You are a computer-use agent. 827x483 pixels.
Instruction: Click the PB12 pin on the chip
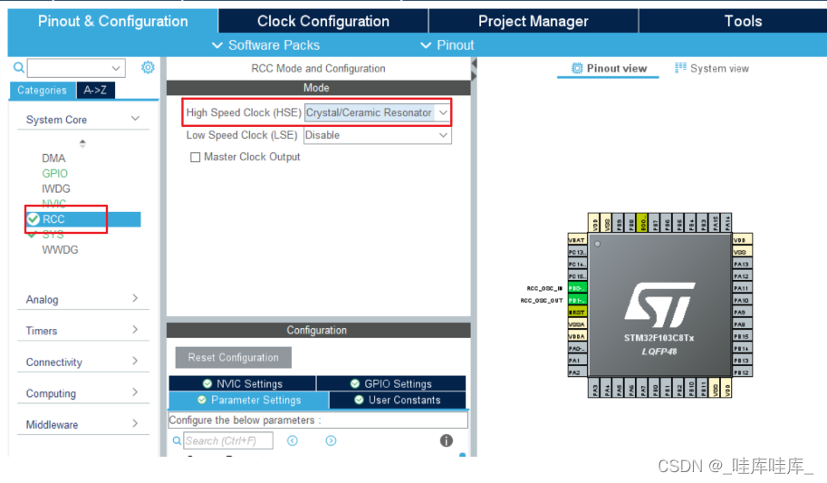point(742,372)
